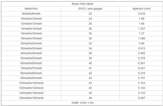Click aperture value 1.66
The width and height of the screenshot is (163, 106).
[x=142, y=24]
